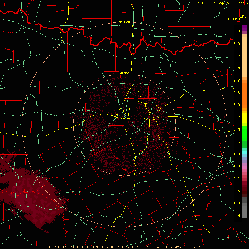
Task: Click the NEXLAB-College of DuPage header text
Action: coord(221,3)
